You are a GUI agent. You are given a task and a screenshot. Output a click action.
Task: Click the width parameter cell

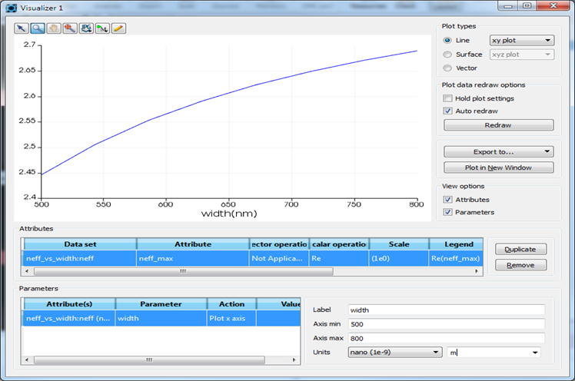[x=161, y=318]
